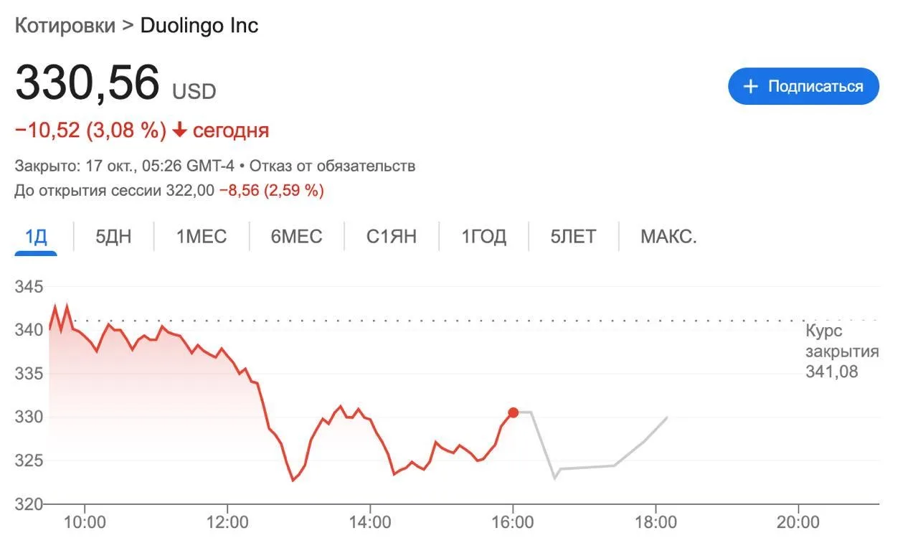Image resolution: width=918 pixels, height=548 pixels.
Task: Click the gray after-hours chart line
Action: click(585, 468)
